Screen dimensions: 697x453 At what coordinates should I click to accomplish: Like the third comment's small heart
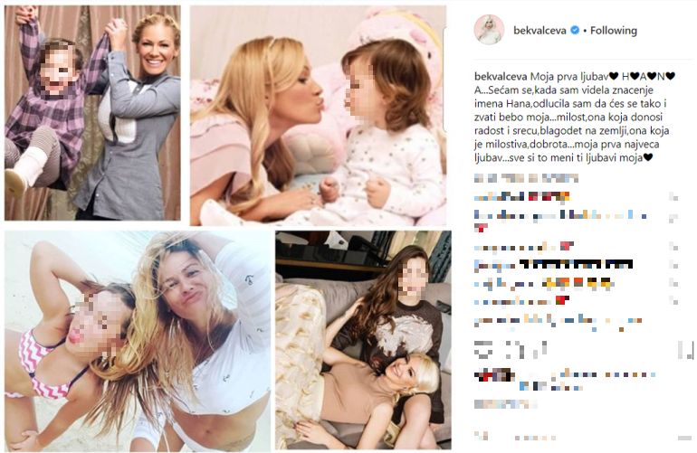click(x=673, y=246)
